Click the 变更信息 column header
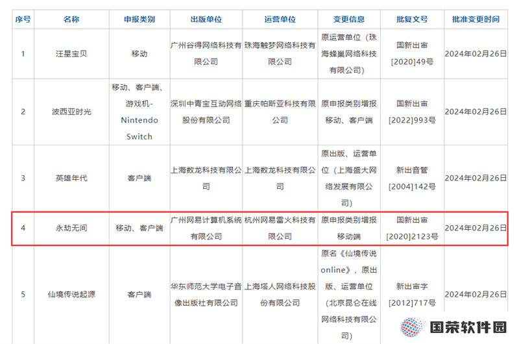Image resolution: width=519 pixels, height=344 pixels. [x=349, y=19]
